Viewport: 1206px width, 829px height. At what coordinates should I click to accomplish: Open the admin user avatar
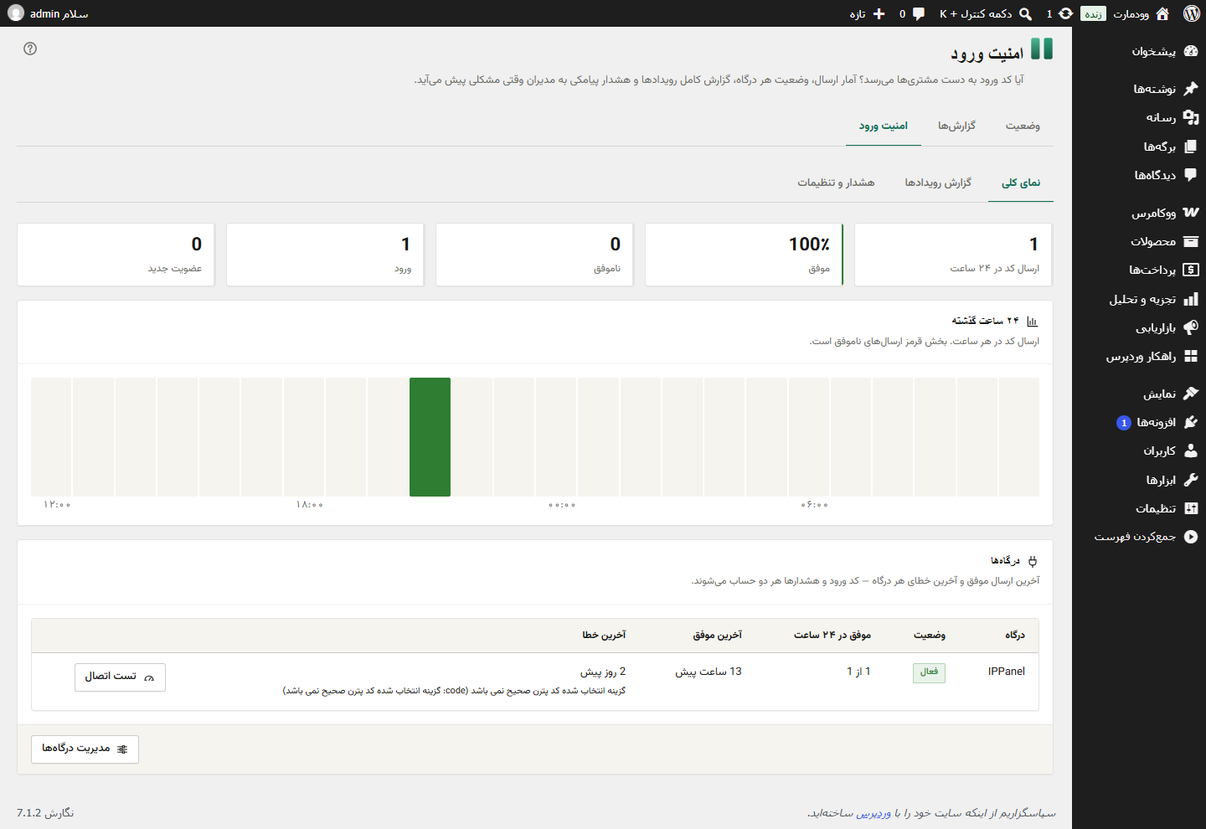click(16, 13)
